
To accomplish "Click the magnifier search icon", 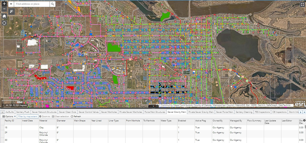I will tap(52, 4).
